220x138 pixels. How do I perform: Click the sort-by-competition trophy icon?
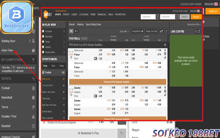point(161,31)
